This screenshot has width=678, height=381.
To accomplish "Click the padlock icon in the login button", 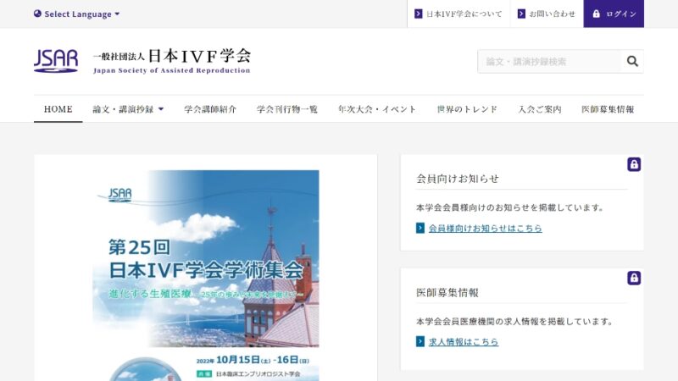I will tap(597, 14).
